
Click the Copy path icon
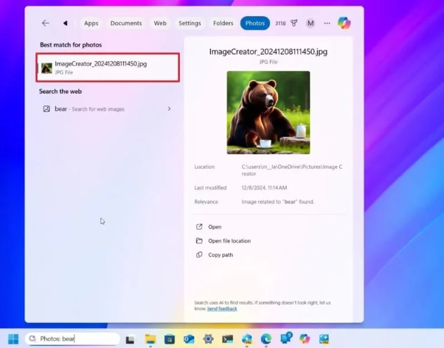(199, 255)
